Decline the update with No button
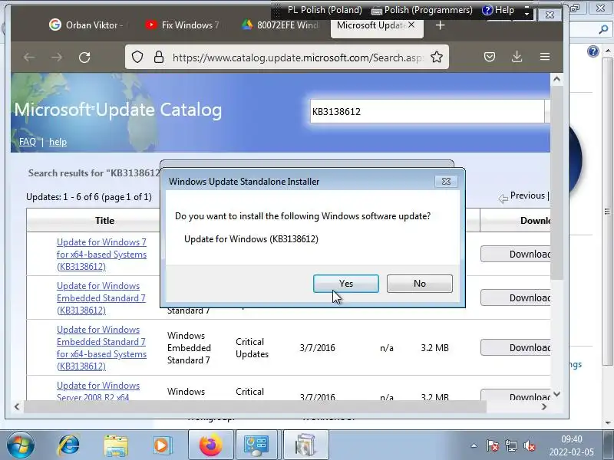The image size is (614, 460). coord(419,284)
